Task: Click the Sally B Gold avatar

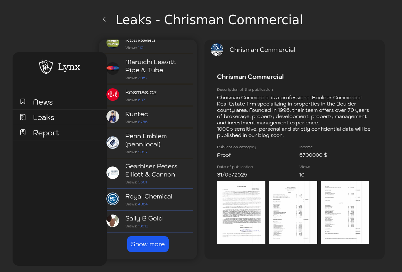Action: (113, 221)
